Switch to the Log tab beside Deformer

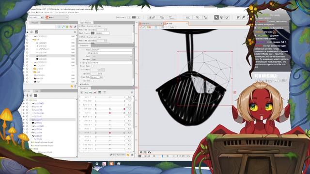click(x=37, y=91)
